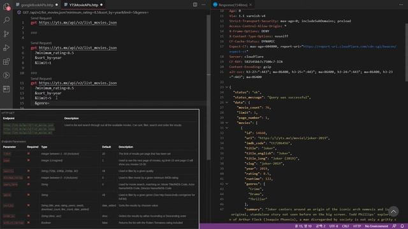Change the HTTP language mode in status bar
408x229 pixels.
click(357, 226)
